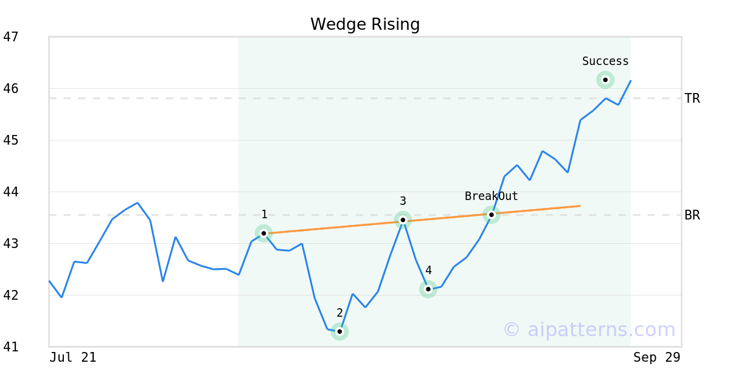Click the BR level label

[x=692, y=215]
